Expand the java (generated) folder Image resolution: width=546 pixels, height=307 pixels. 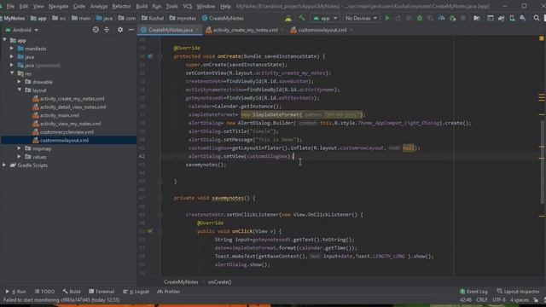[12, 65]
